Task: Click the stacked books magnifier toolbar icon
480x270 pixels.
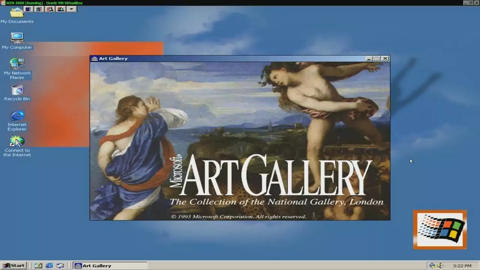Action: 60,9
